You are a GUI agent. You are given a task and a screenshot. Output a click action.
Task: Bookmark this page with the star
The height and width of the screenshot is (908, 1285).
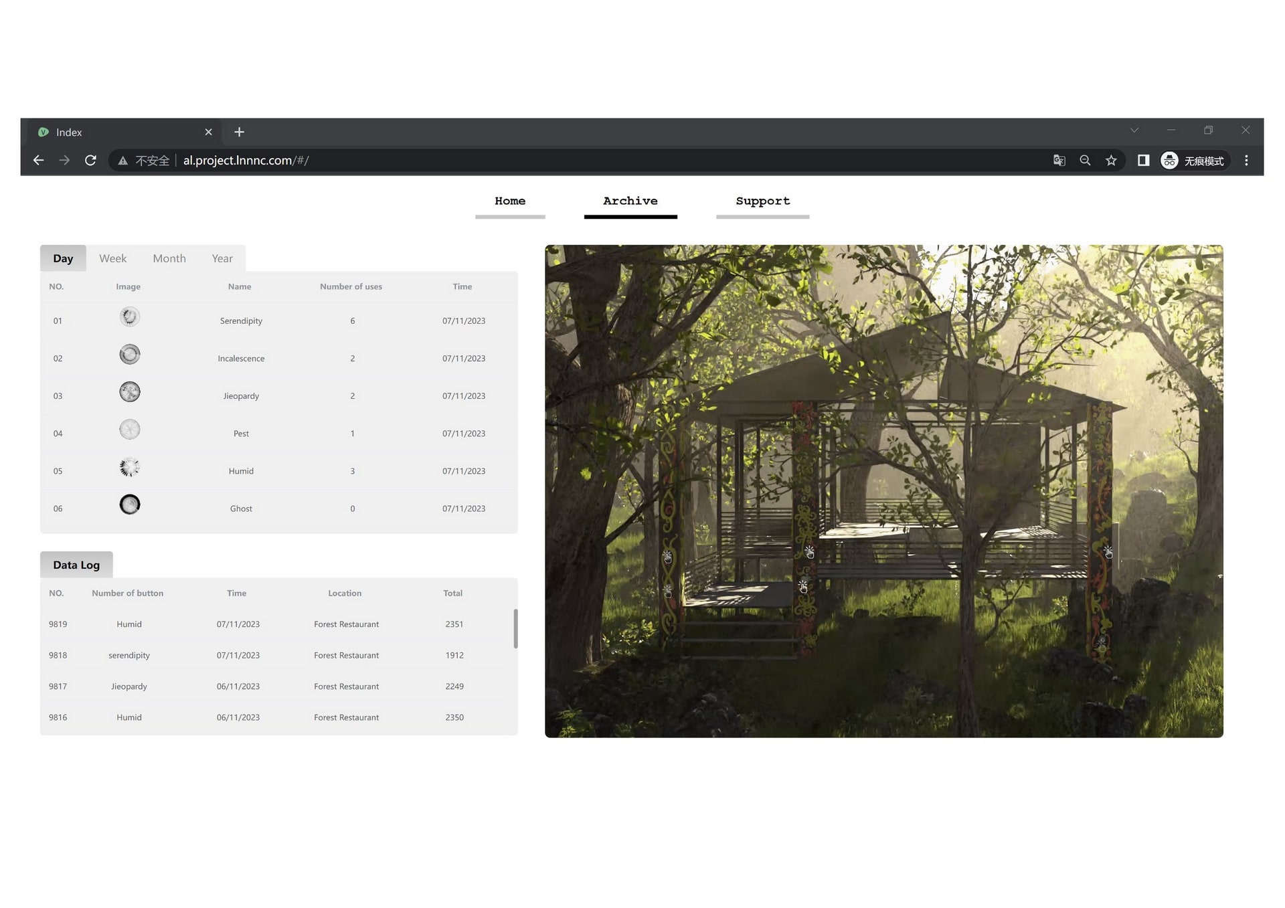[1111, 161]
